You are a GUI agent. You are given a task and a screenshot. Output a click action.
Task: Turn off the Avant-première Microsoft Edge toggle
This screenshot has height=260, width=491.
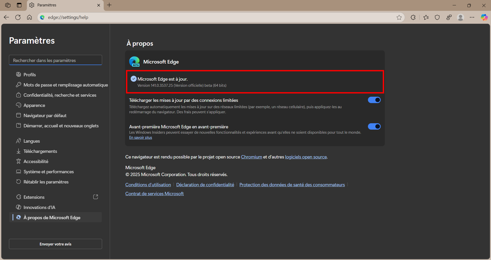(x=374, y=127)
